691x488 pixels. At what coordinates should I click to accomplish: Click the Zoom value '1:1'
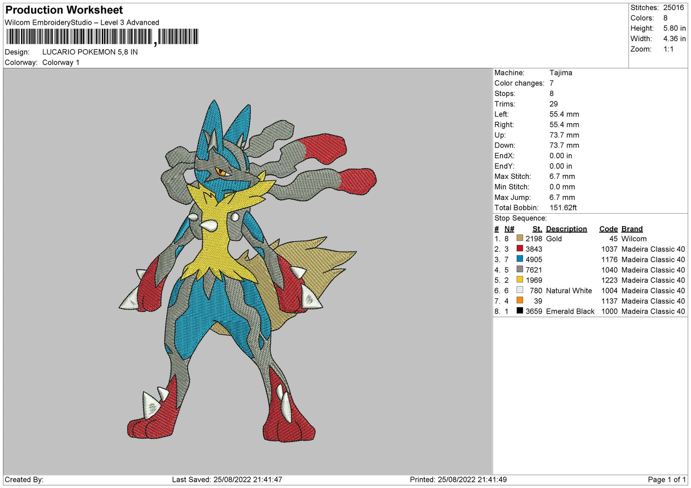click(668, 49)
